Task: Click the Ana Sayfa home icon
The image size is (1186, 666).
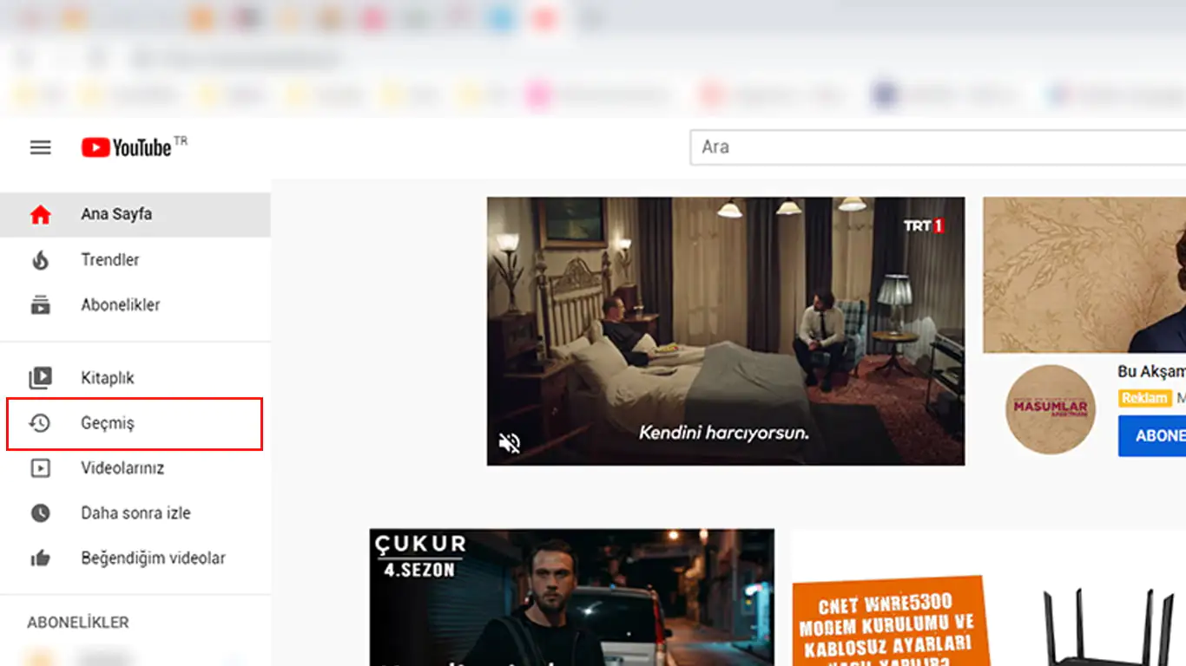Action: [x=41, y=215]
